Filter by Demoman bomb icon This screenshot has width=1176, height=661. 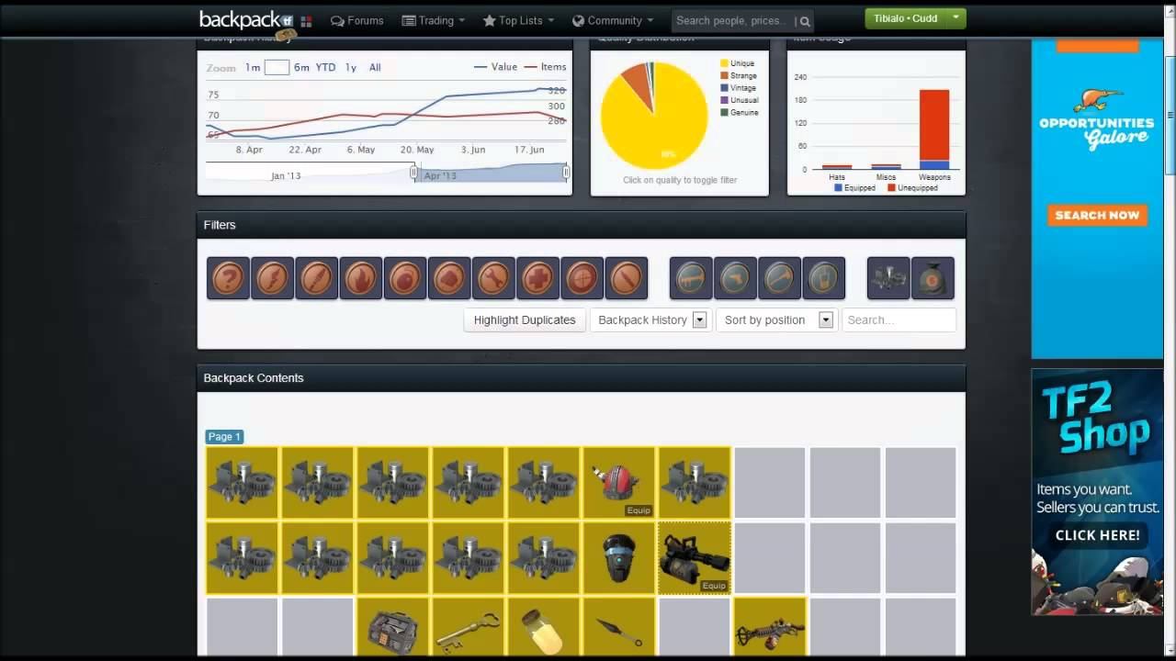(x=405, y=278)
